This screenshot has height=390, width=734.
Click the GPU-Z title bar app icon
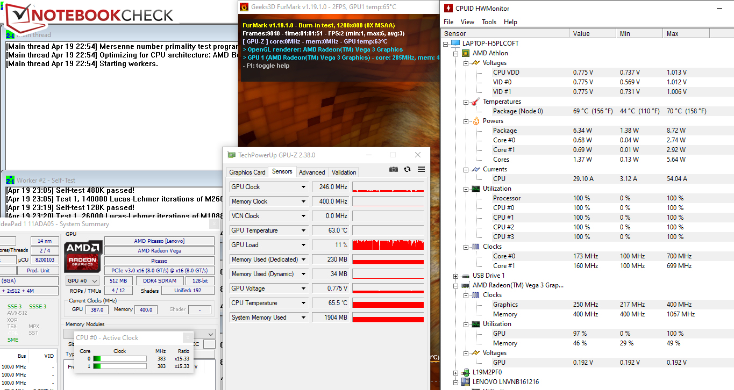pos(231,155)
